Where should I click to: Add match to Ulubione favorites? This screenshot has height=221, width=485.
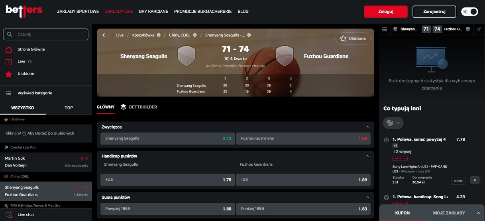[x=353, y=38]
